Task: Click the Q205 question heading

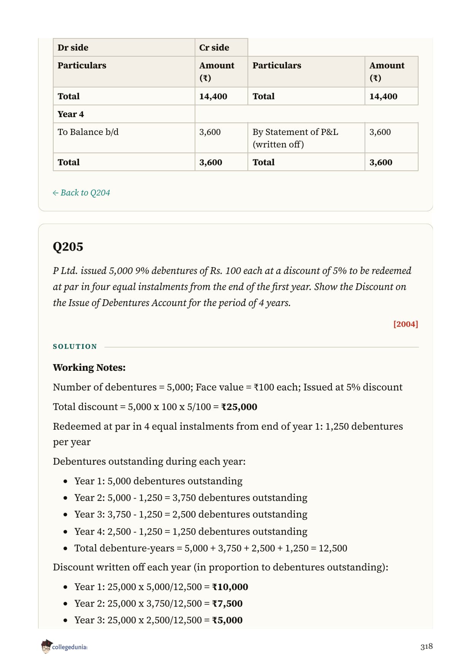Action: click(x=68, y=246)
